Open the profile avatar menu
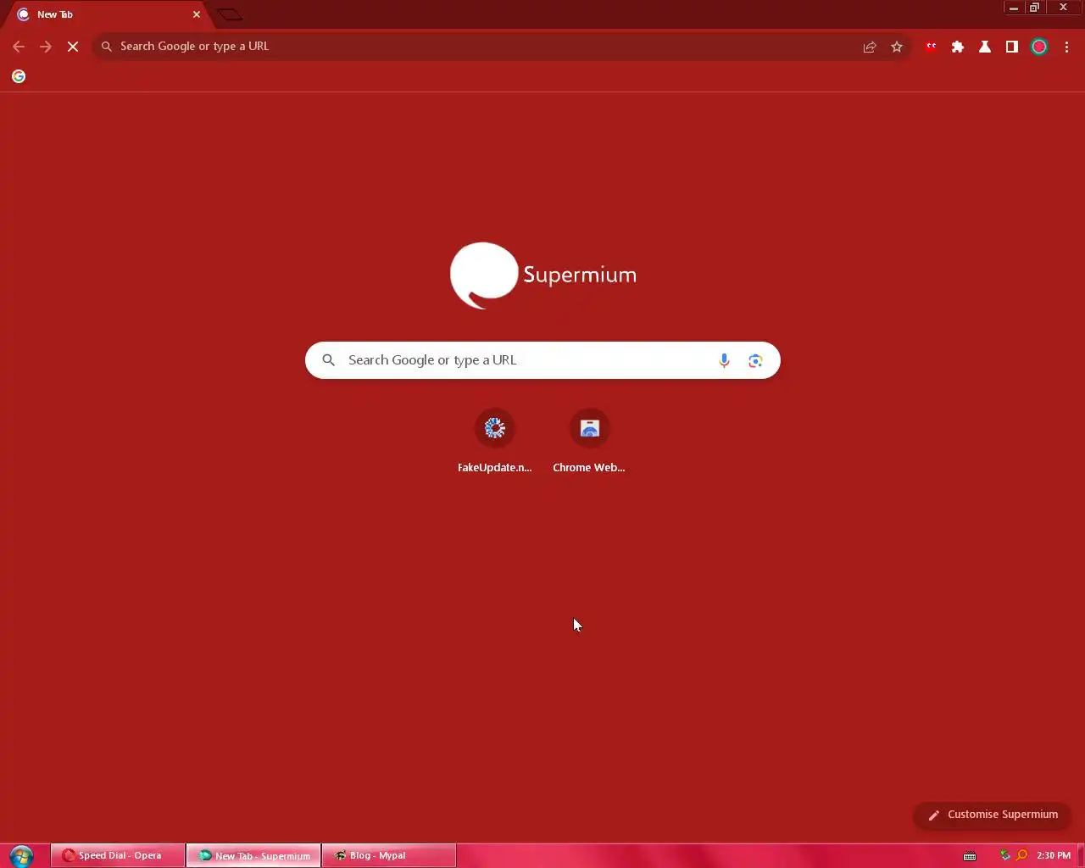 (1039, 47)
